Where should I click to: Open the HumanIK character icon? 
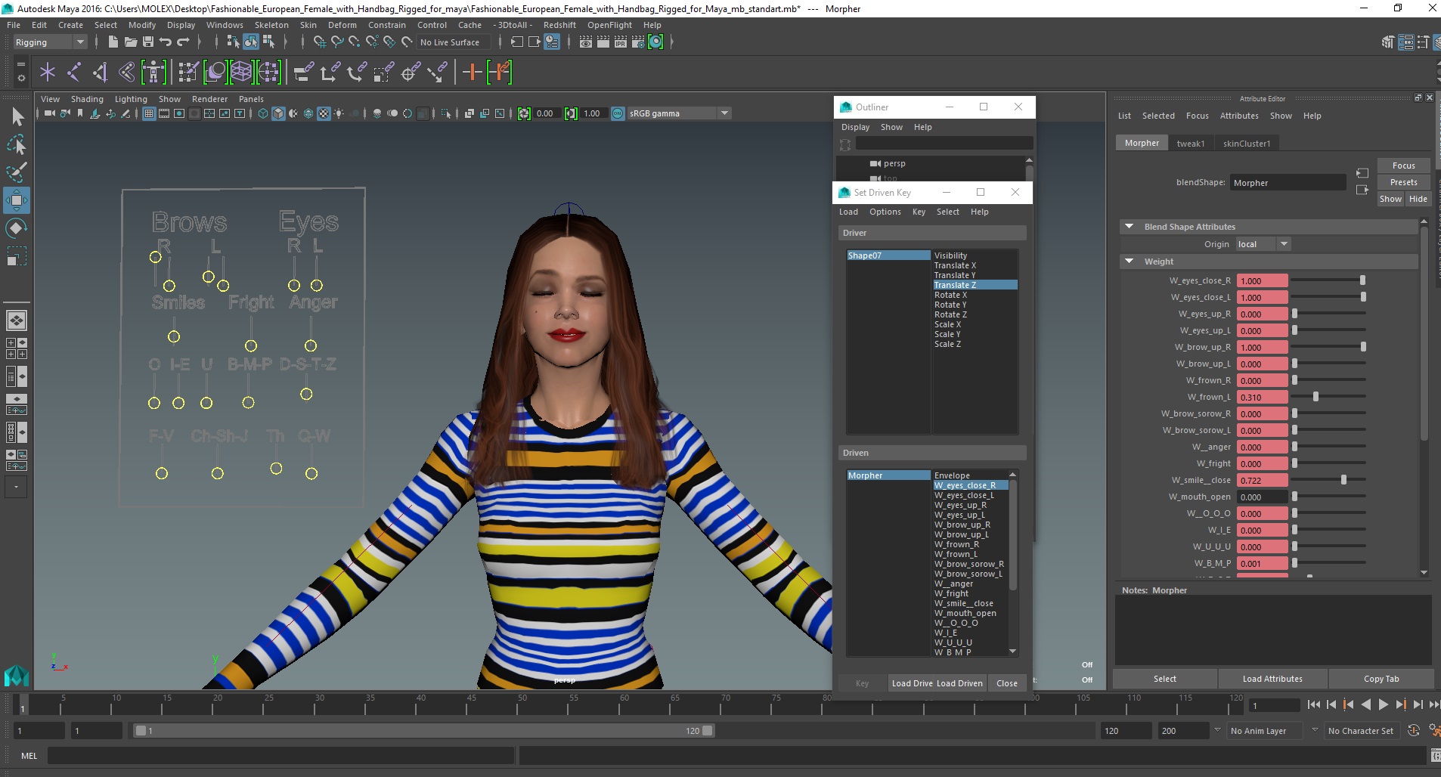point(153,73)
